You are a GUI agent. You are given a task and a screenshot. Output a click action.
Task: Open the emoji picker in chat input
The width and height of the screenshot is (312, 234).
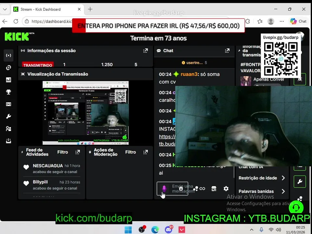click(x=181, y=188)
